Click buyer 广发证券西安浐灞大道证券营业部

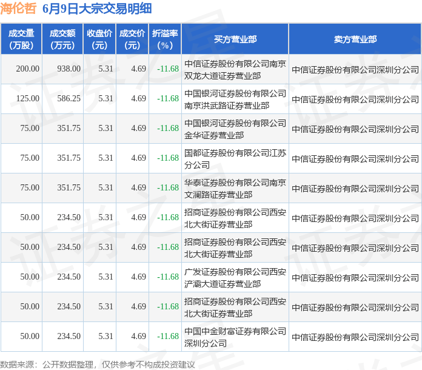pyautogui.click(x=235, y=278)
